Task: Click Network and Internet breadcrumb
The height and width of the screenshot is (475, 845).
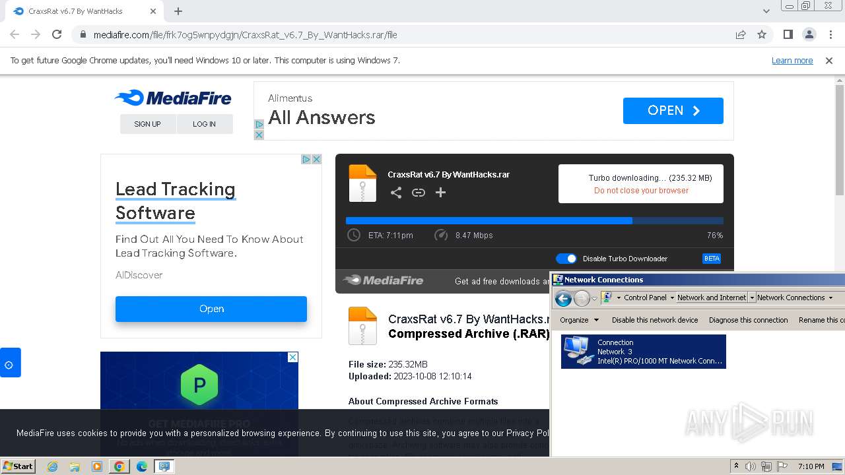Action: [712, 298]
